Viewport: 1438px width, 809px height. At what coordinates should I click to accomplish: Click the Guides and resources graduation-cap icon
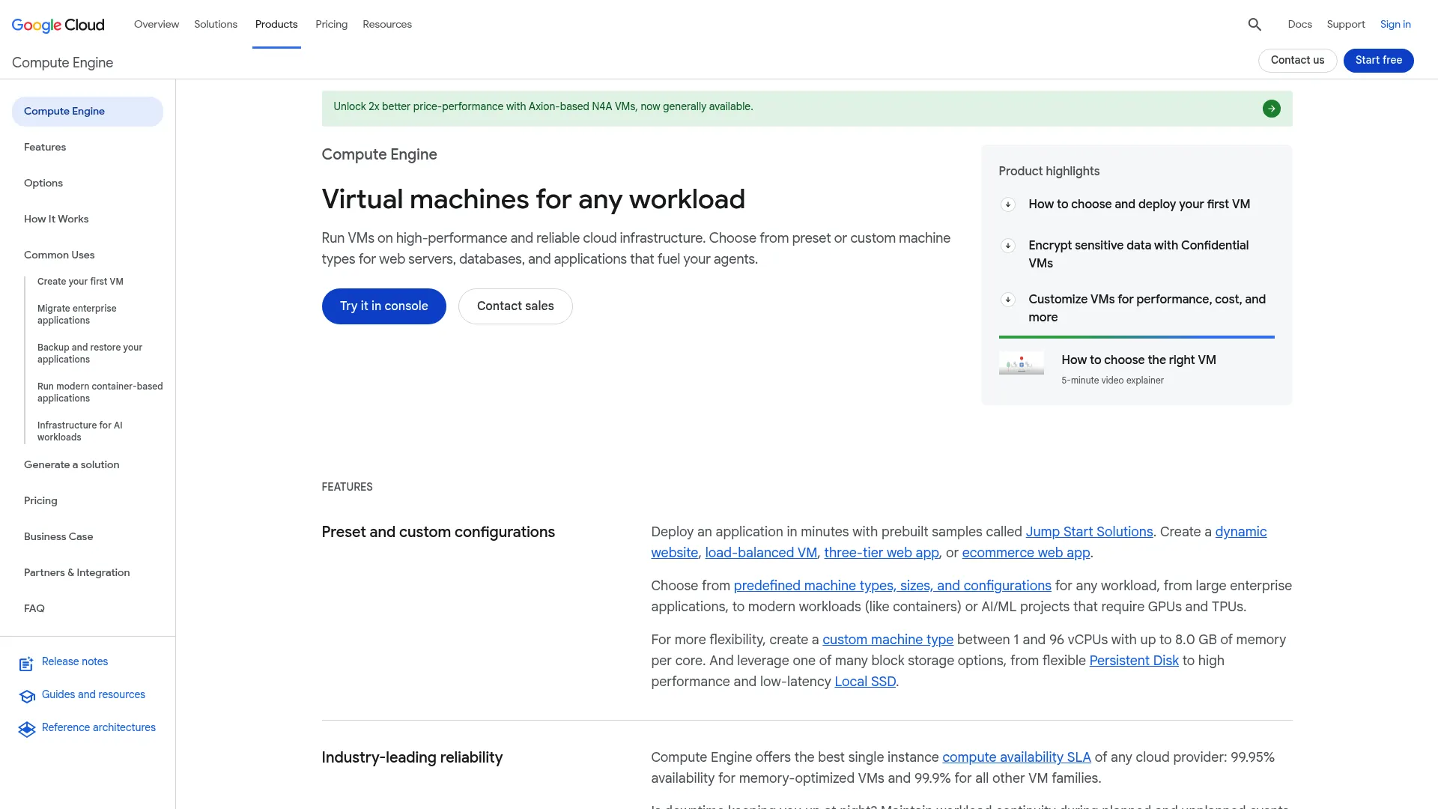27,697
